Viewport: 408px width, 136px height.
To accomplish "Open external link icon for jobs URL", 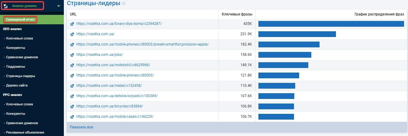I will 72,55.
